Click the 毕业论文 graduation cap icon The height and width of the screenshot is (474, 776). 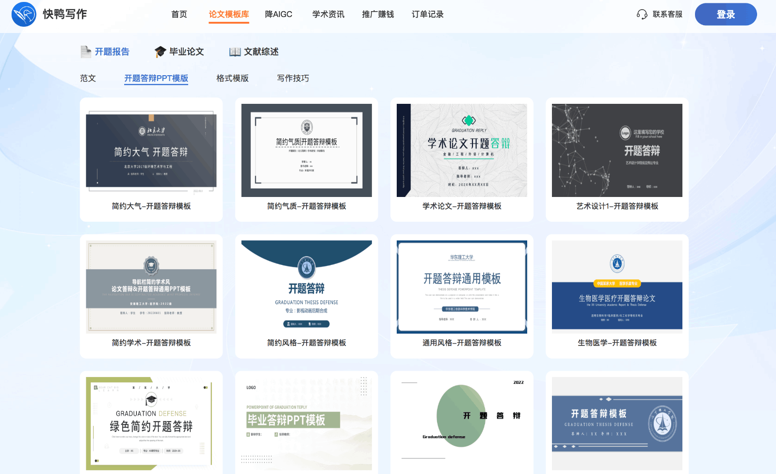160,51
